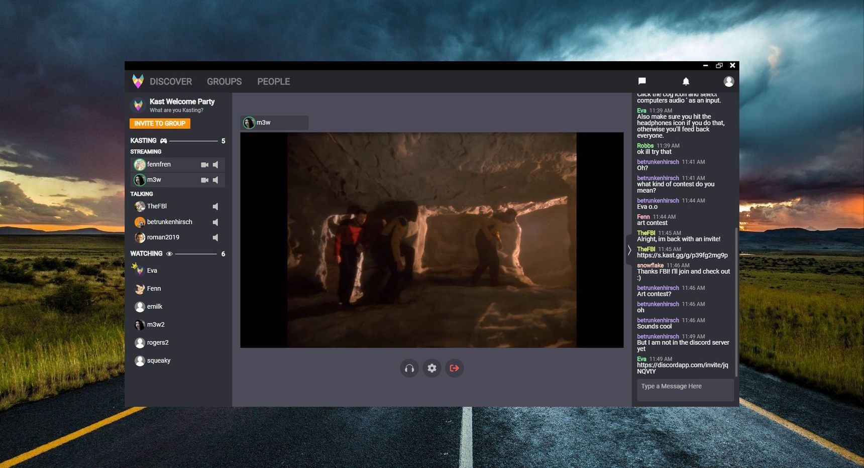Click Fenn's avatar in watching list
Screen dimensions: 864x468
pyautogui.click(x=140, y=289)
